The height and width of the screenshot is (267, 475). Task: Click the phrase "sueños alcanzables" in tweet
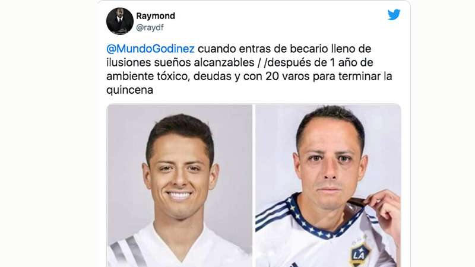tap(204, 63)
